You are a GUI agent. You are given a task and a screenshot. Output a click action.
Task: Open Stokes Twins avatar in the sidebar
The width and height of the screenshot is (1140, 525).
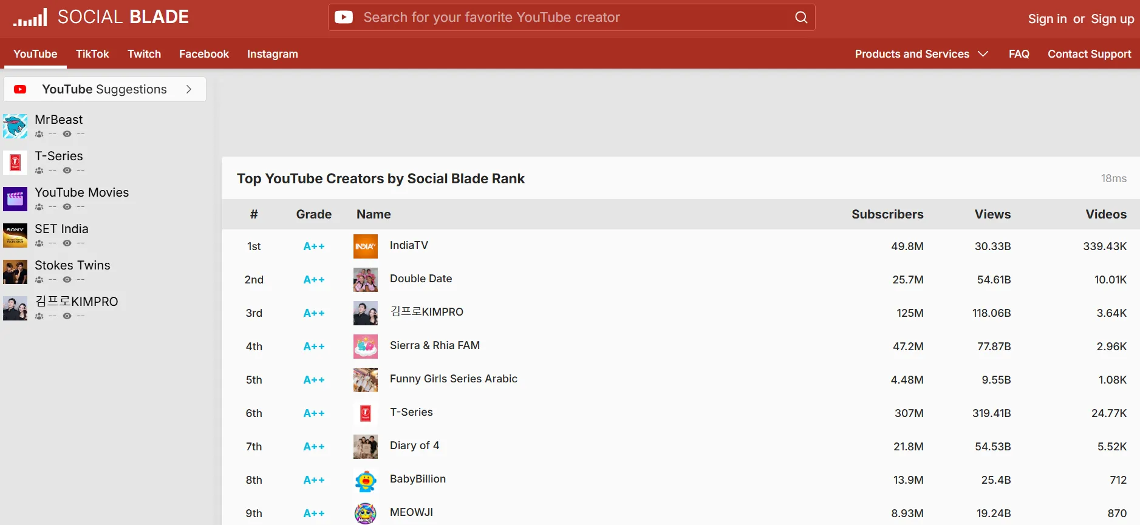15,272
